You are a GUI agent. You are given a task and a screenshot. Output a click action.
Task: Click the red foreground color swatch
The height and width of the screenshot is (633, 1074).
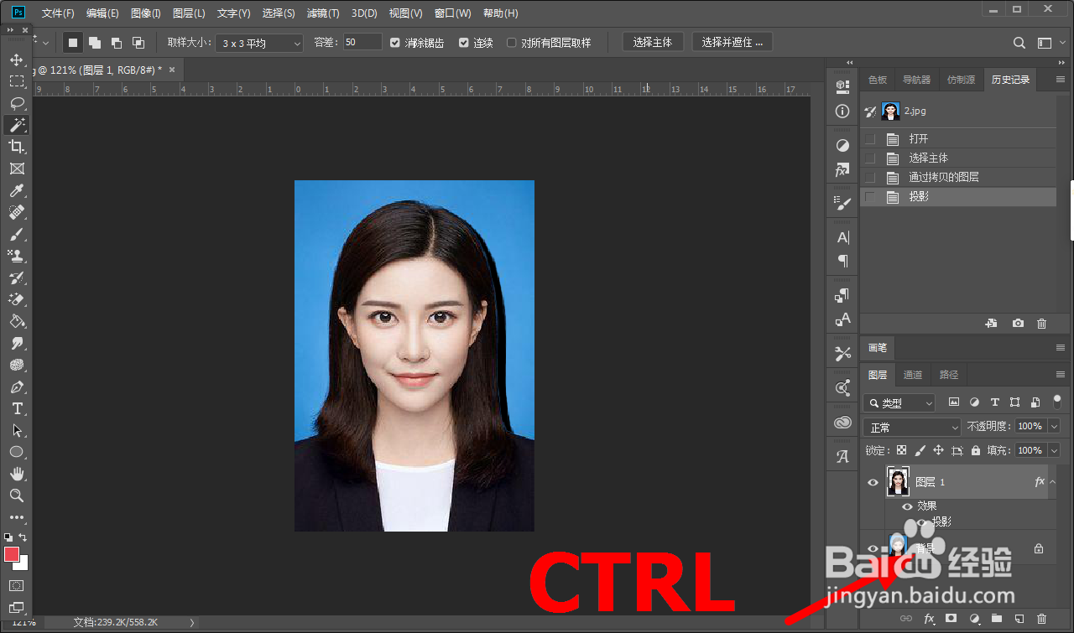(x=11, y=554)
